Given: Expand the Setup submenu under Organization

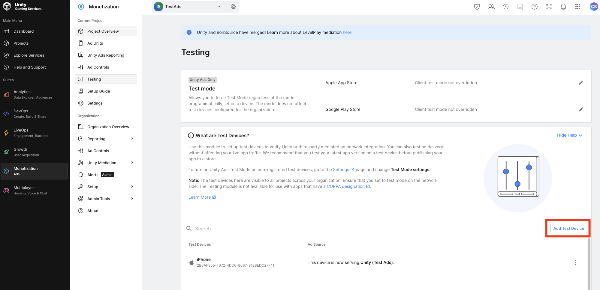Looking at the screenshot, I should tap(132, 187).
